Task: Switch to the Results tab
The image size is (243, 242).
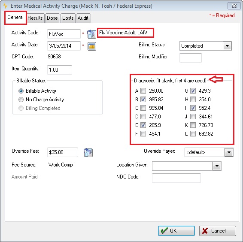Action: 35,18
